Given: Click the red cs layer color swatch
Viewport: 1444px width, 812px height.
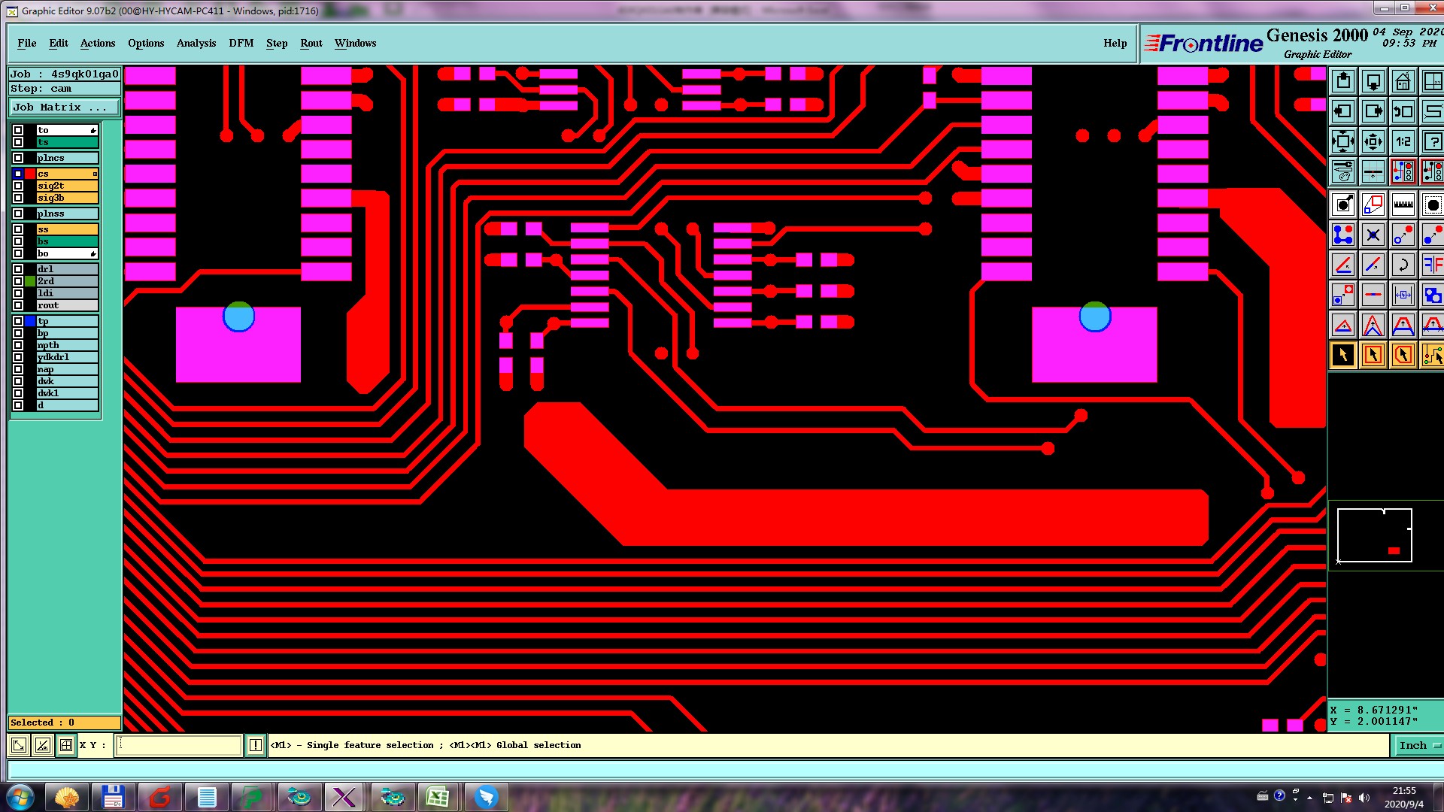Looking at the screenshot, I should click(x=30, y=174).
